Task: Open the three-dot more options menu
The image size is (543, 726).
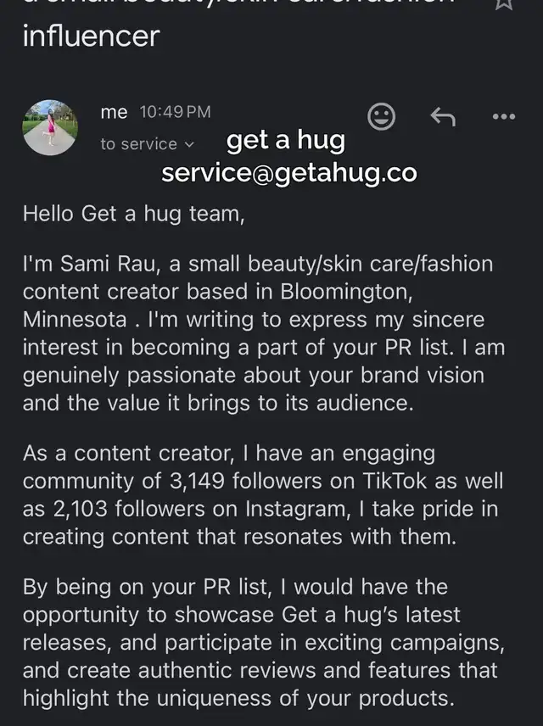Action: pos(504,117)
